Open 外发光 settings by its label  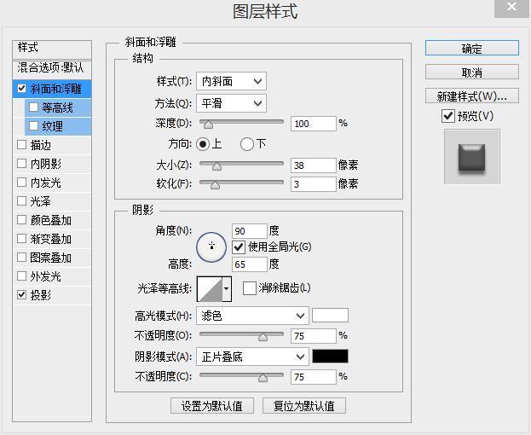pyautogui.click(x=46, y=276)
